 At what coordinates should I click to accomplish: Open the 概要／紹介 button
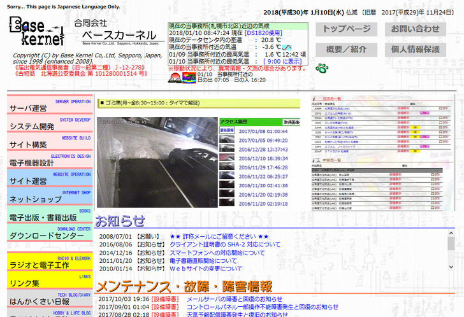click(346, 49)
